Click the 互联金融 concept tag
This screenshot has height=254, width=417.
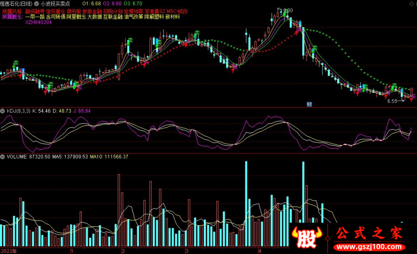[113, 17]
